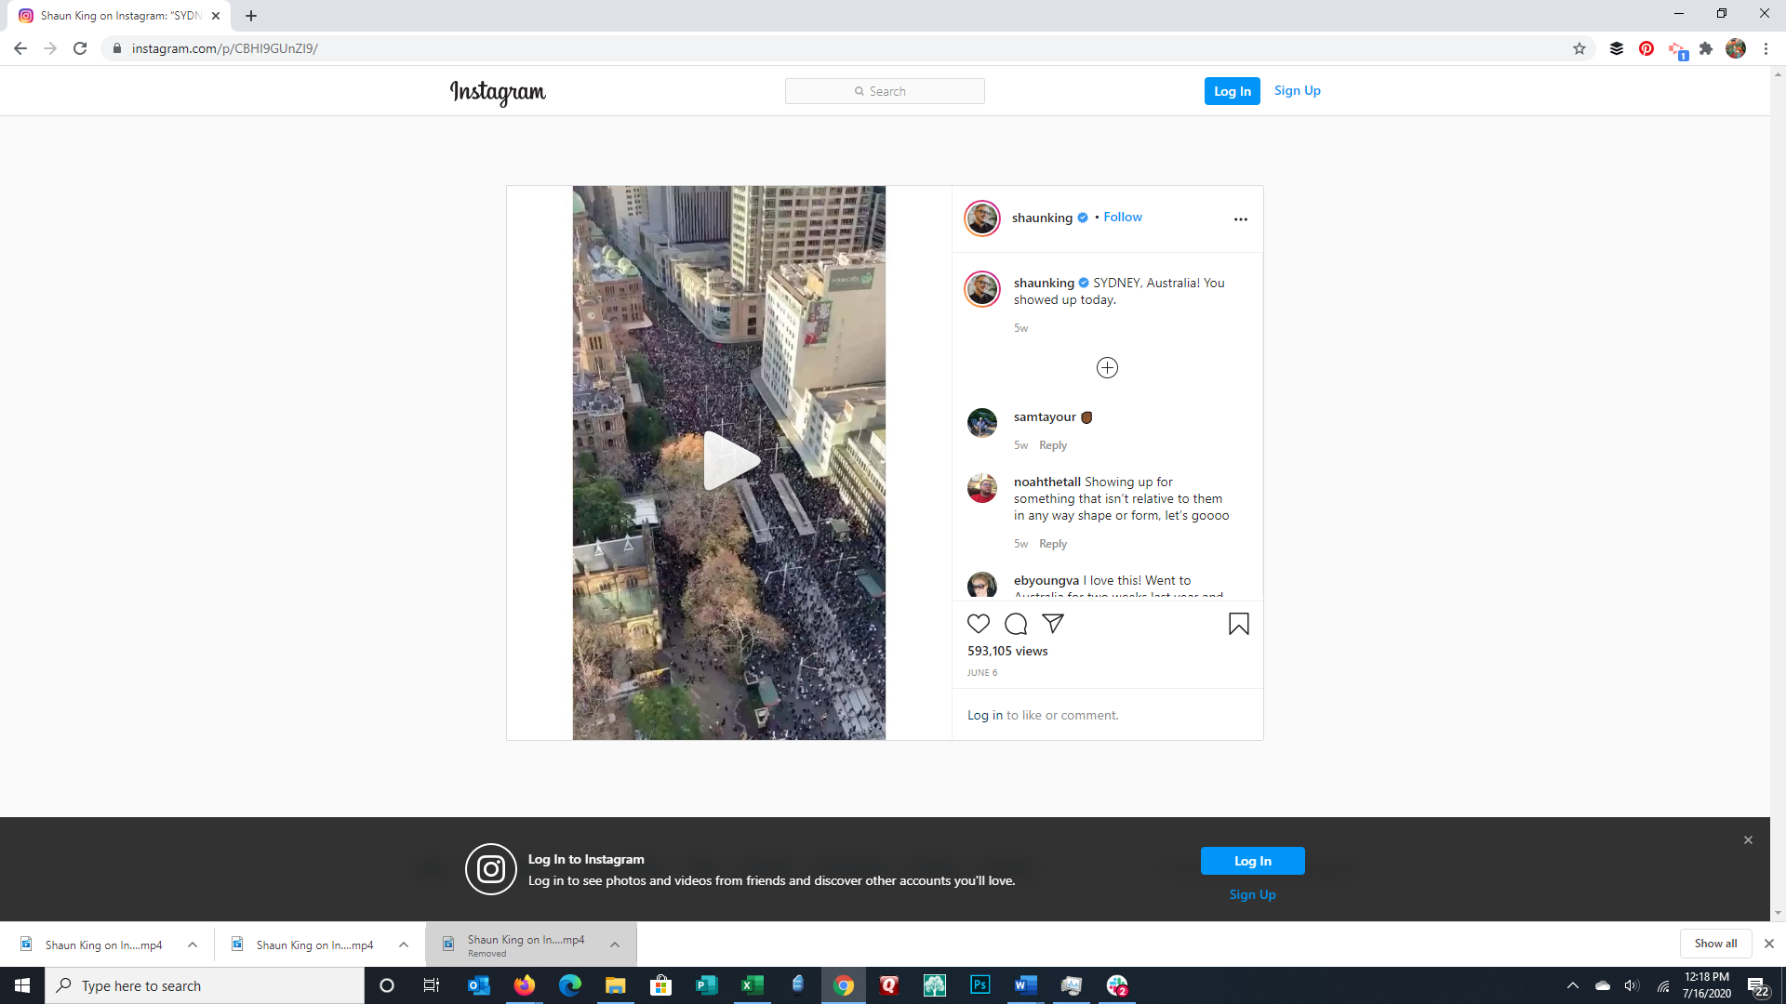1786x1004 pixels.
Task: Like the post with heart icon
Action: pos(979,624)
